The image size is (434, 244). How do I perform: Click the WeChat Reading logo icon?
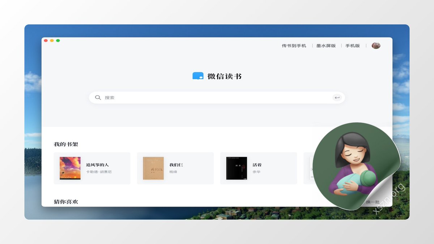pos(197,76)
